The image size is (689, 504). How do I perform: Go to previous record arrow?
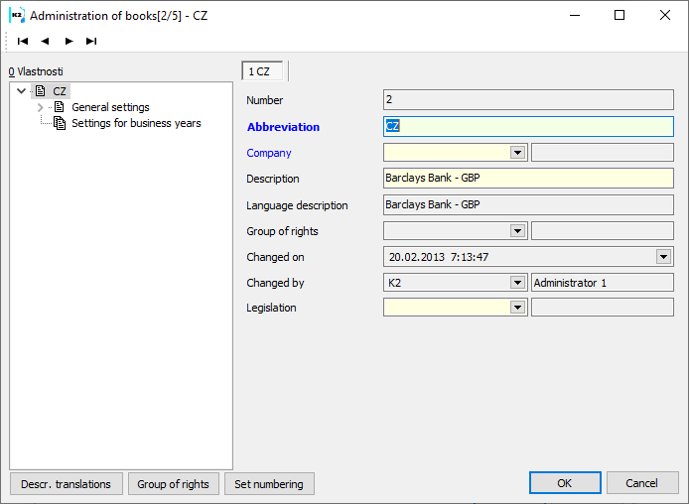45,41
